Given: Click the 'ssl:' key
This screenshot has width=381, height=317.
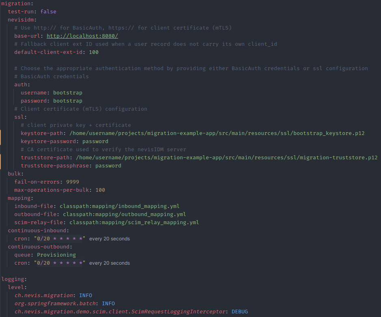Looking at the screenshot, I should point(20,117).
